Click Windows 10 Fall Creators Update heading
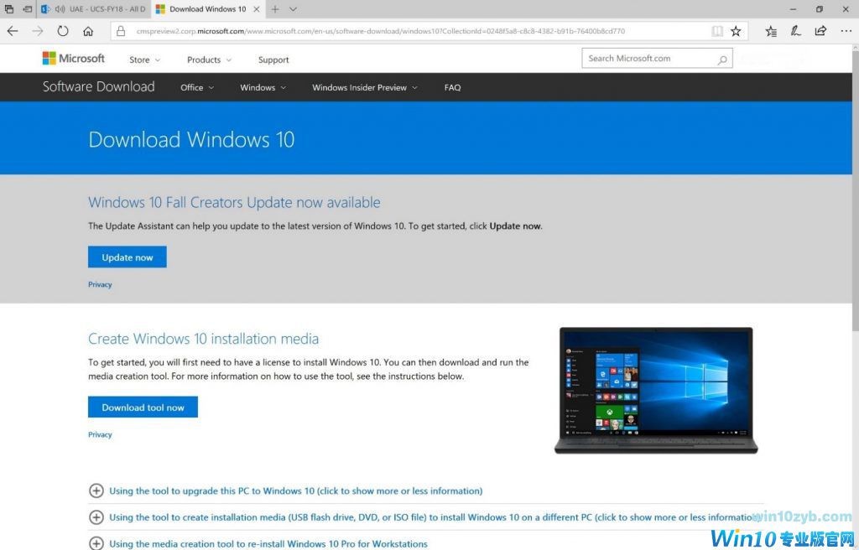859x550 pixels. click(x=234, y=202)
